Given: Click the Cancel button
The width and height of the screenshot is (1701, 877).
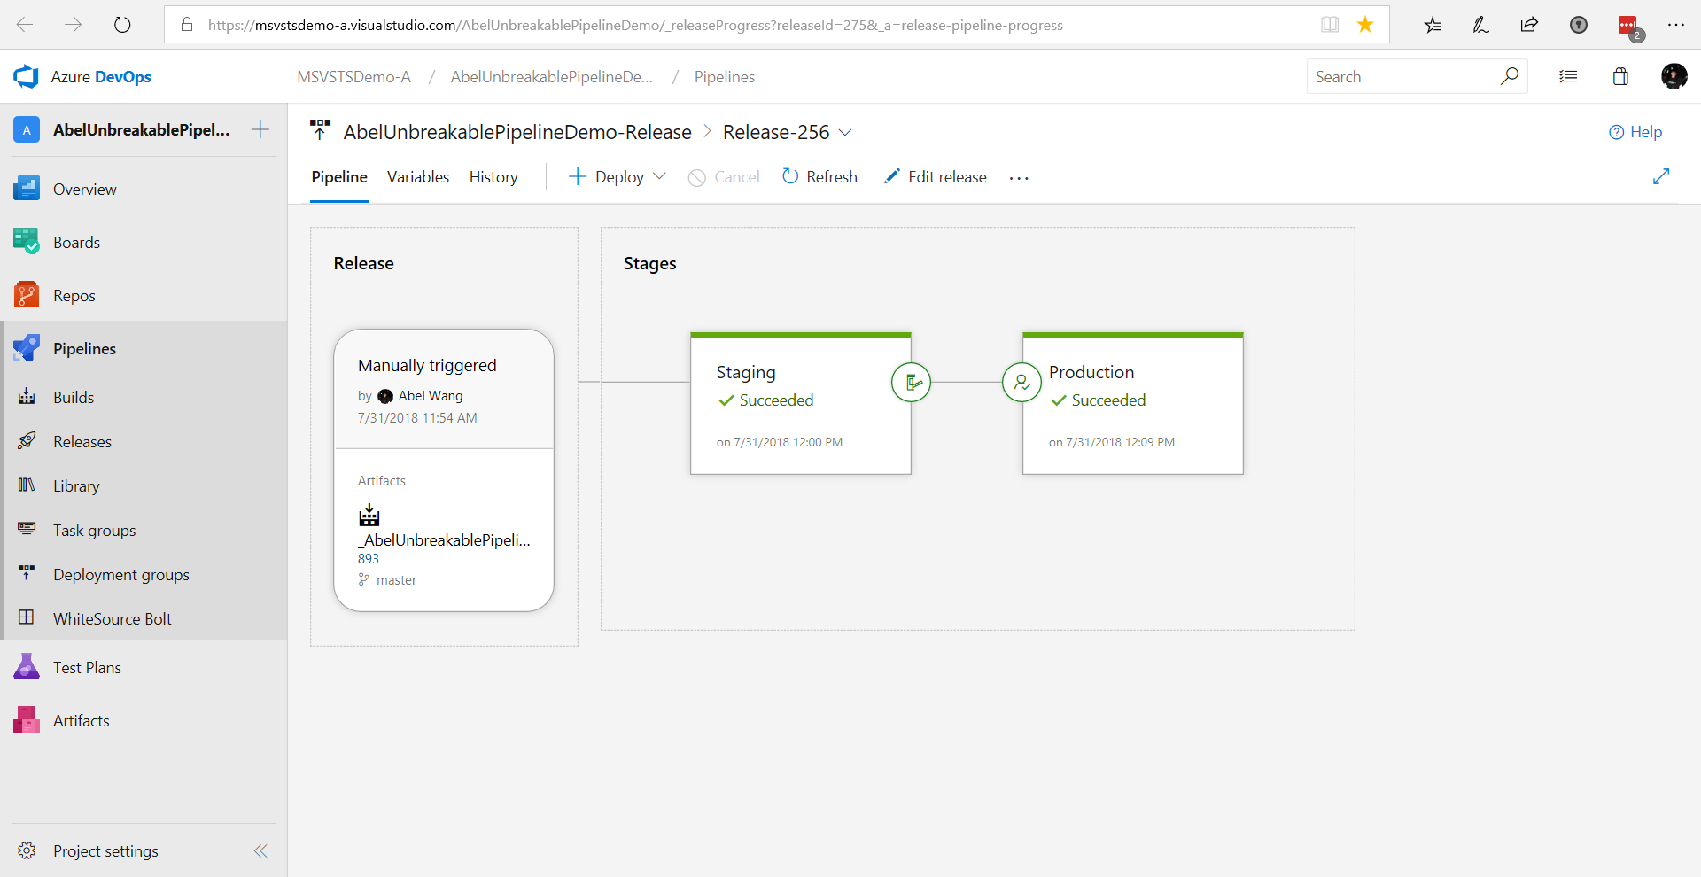Looking at the screenshot, I should click(x=724, y=177).
